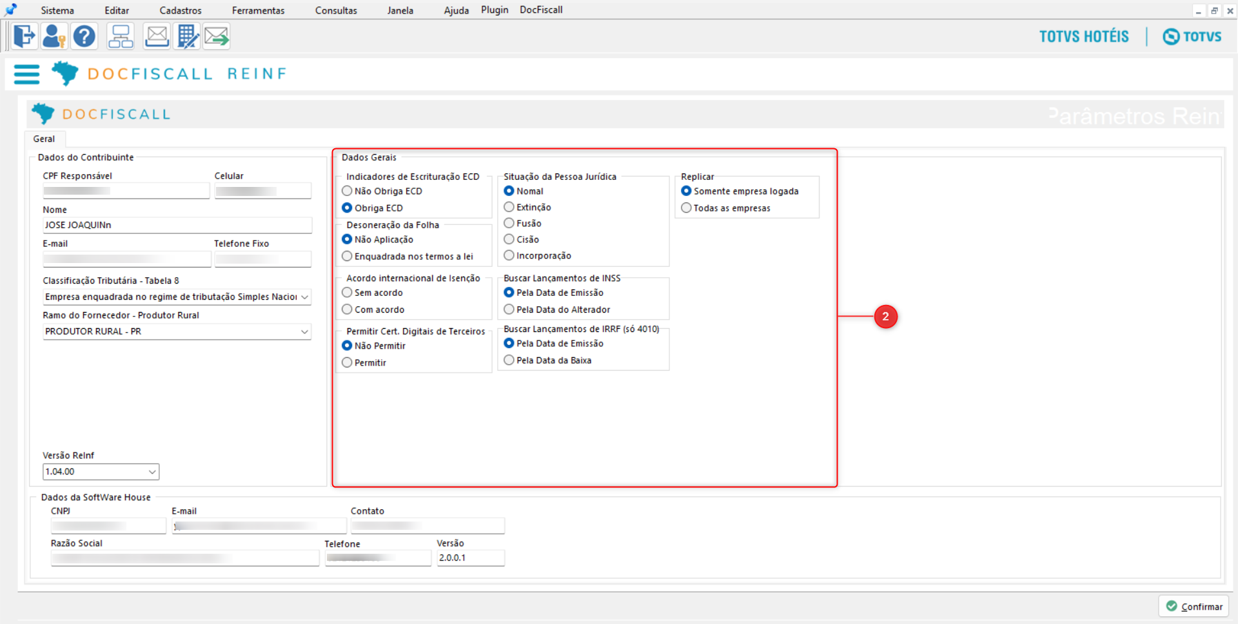This screenshot has height=624, width=1238.
Task: Click the Software House Telefone field
Action: pyautogui.click(x=378, y=558)
